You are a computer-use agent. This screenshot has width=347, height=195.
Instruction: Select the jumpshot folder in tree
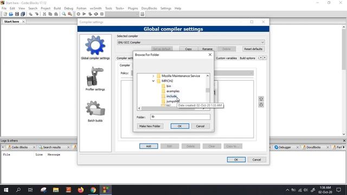click(173, 101)
